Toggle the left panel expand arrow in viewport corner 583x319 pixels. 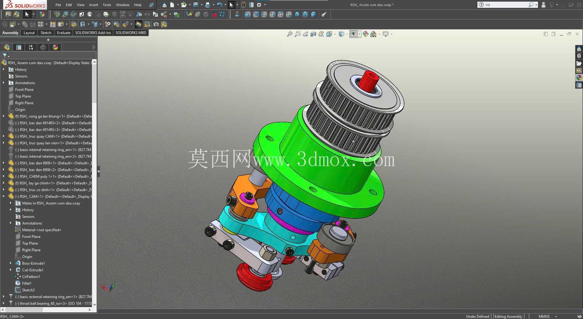point(546,34)
